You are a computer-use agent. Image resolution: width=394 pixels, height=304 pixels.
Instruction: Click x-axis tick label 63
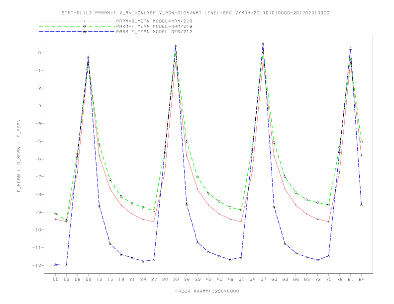pyautogui.click(x=285, y=279)
